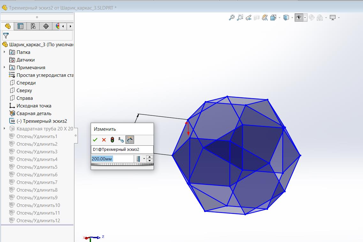Open the View Orientation dropdown arrow
The image size is (363, 242).
coord(279,18)
